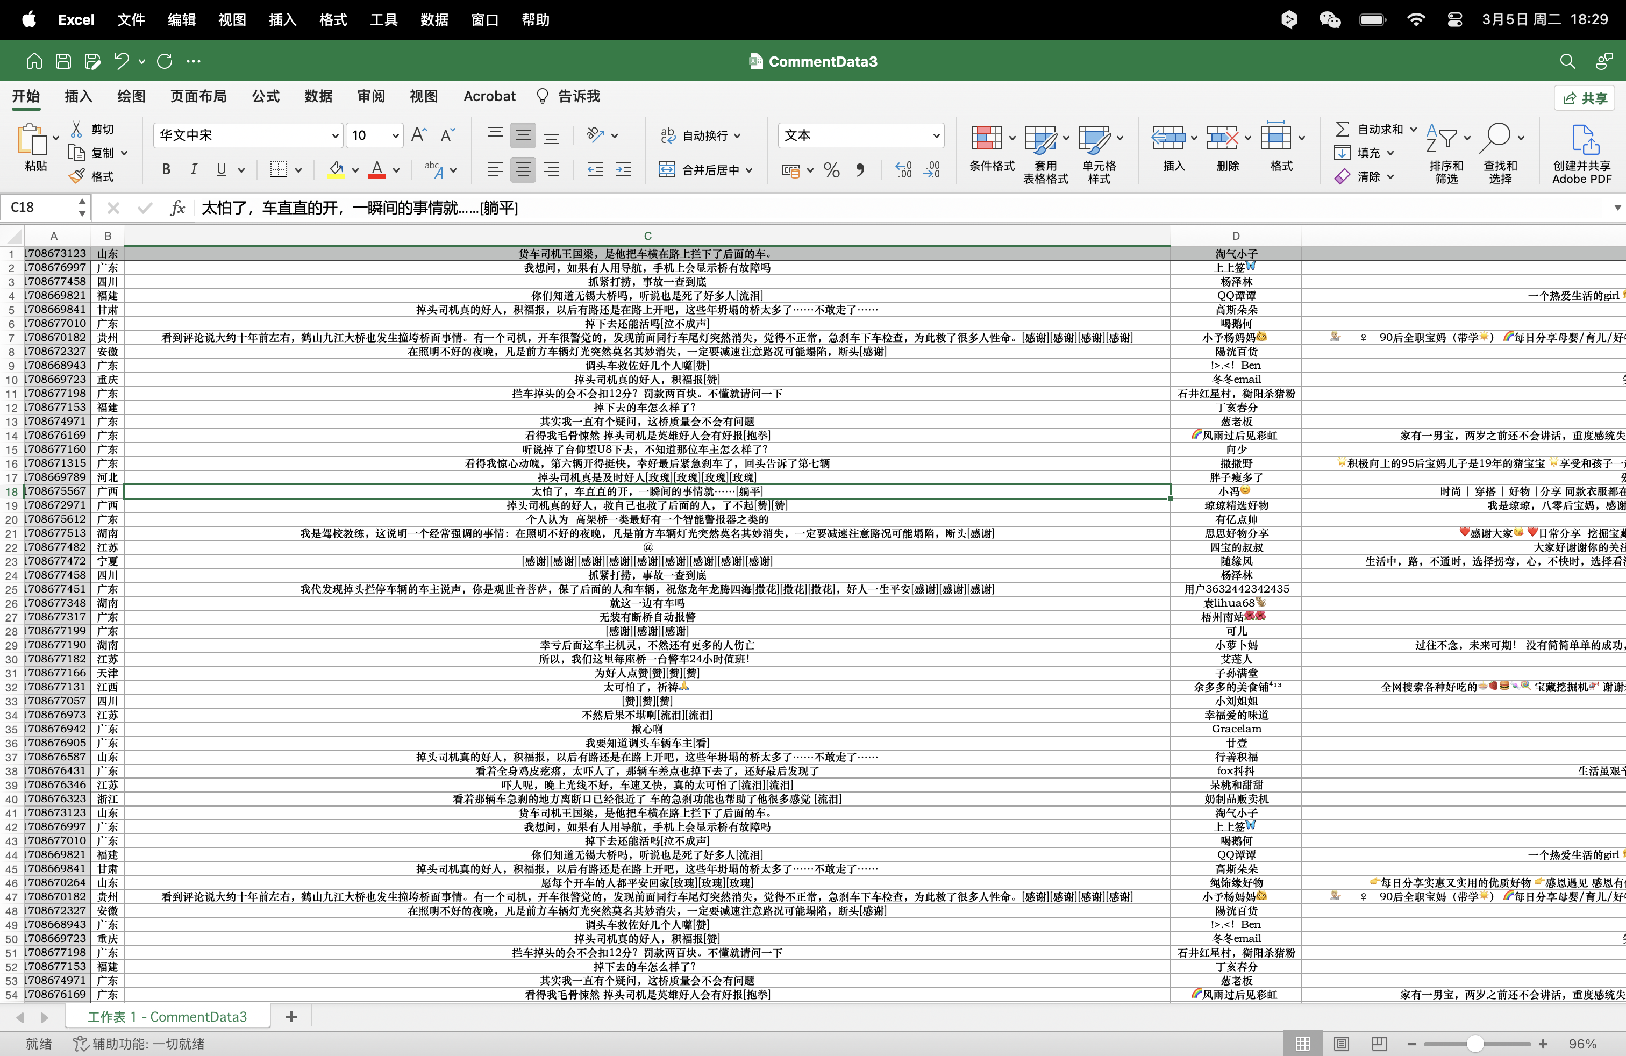This screenshot has width=1626, height=1056.
Task: Open the 文件 menu in menu bar
Action: point(131,20)
